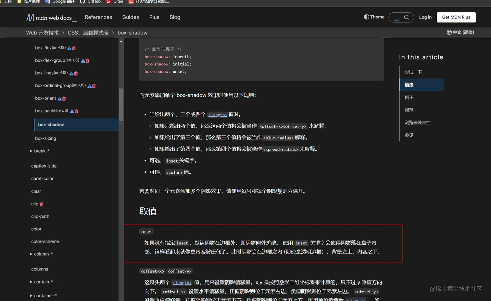
Task: Click the globe icon beside 中文 (简体)
Action: tap(449, 32)
